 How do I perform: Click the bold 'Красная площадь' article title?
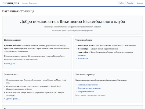[x=13, y=45]
